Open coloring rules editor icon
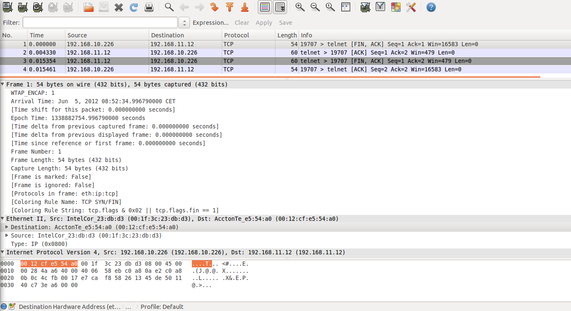 pos(396,7)
